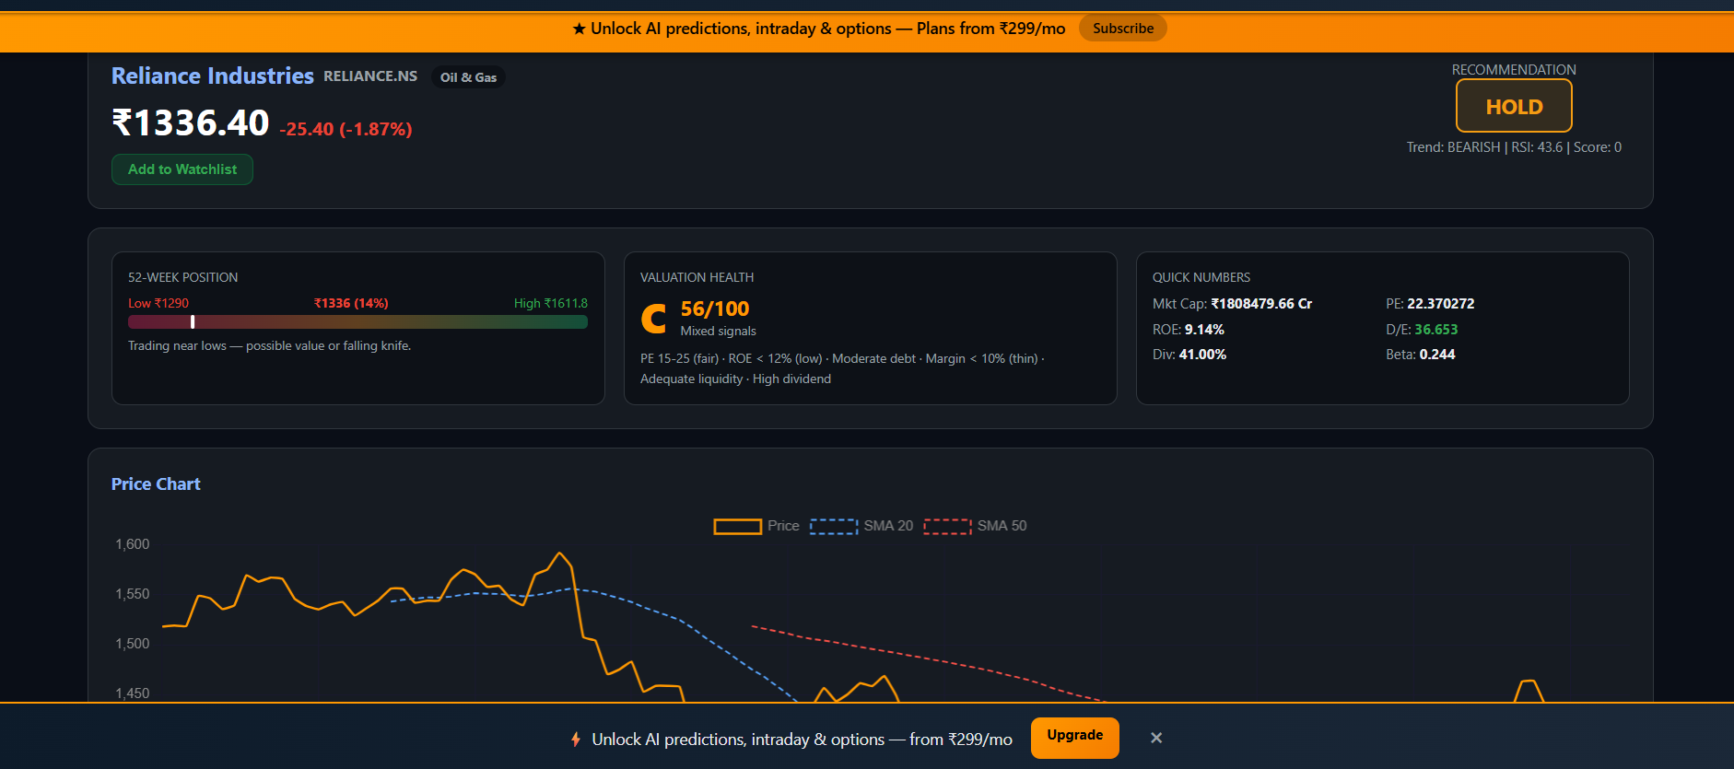Viewport: 1734px width, 769px height.
Task: Click the HOLD recommendation badge
Action: [x=1514, y=106]
